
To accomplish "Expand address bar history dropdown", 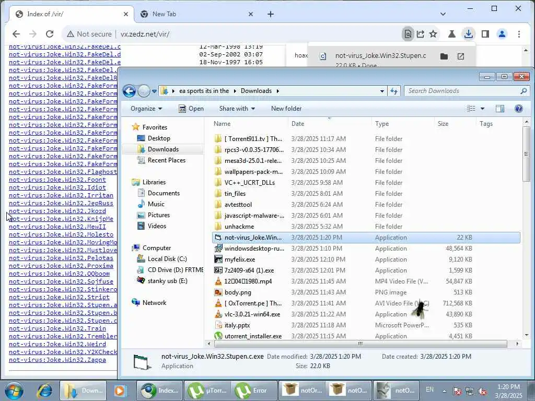I will click(x=382, y=91).
